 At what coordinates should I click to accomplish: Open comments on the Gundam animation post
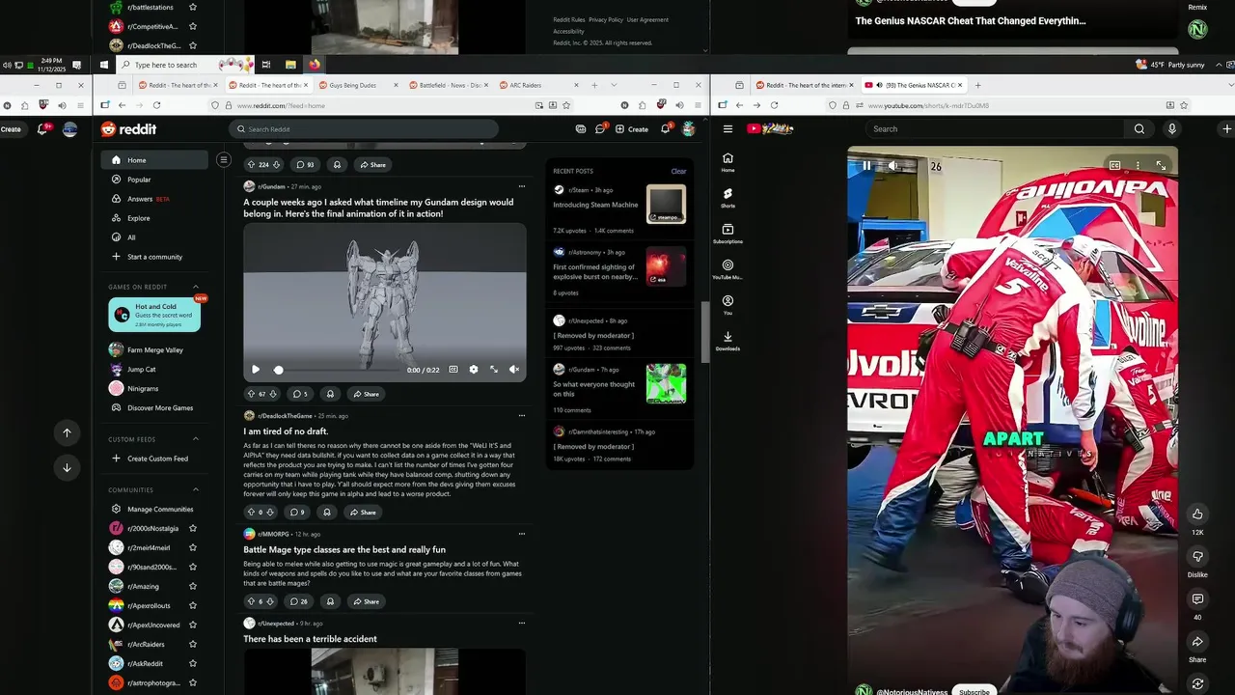[x=301, y=394]
